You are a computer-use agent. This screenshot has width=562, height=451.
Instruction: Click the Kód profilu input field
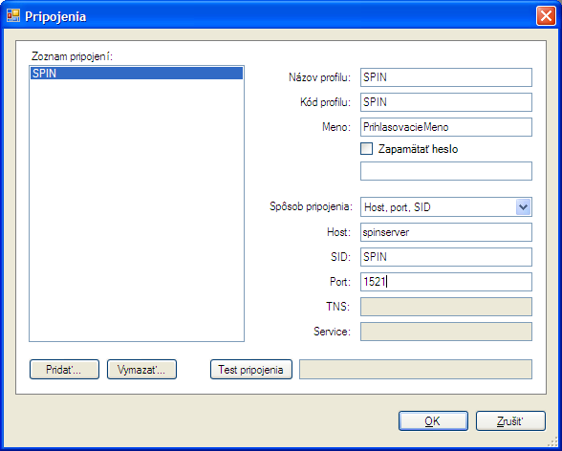(x=445, y=102)
